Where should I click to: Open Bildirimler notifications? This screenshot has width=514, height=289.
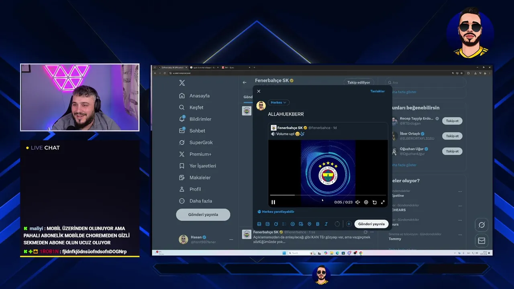point(195,119)
